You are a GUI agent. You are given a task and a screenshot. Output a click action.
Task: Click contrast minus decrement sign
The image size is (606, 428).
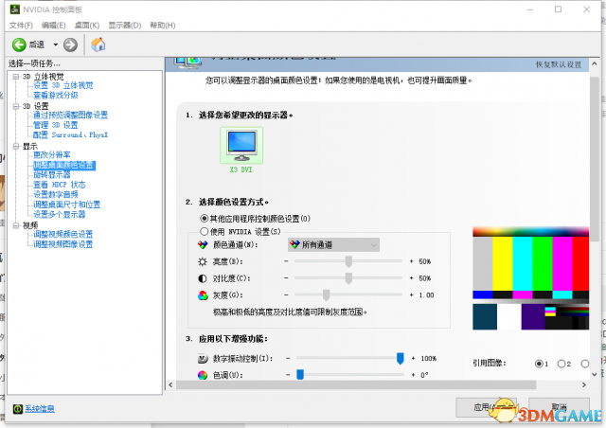coord(286,278)
